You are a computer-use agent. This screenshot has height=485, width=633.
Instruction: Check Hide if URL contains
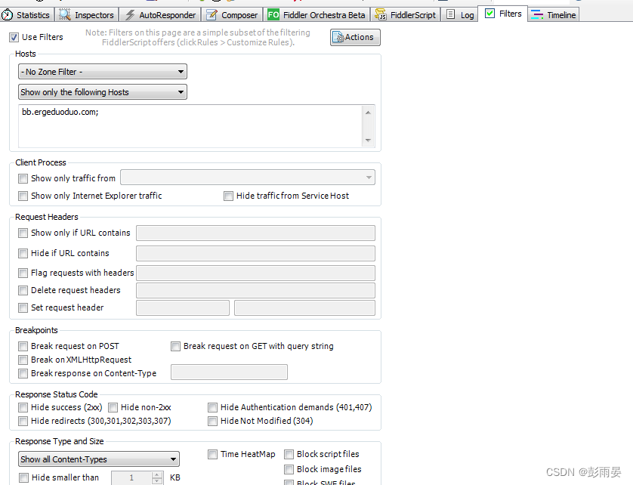click(x=23, y=253)
